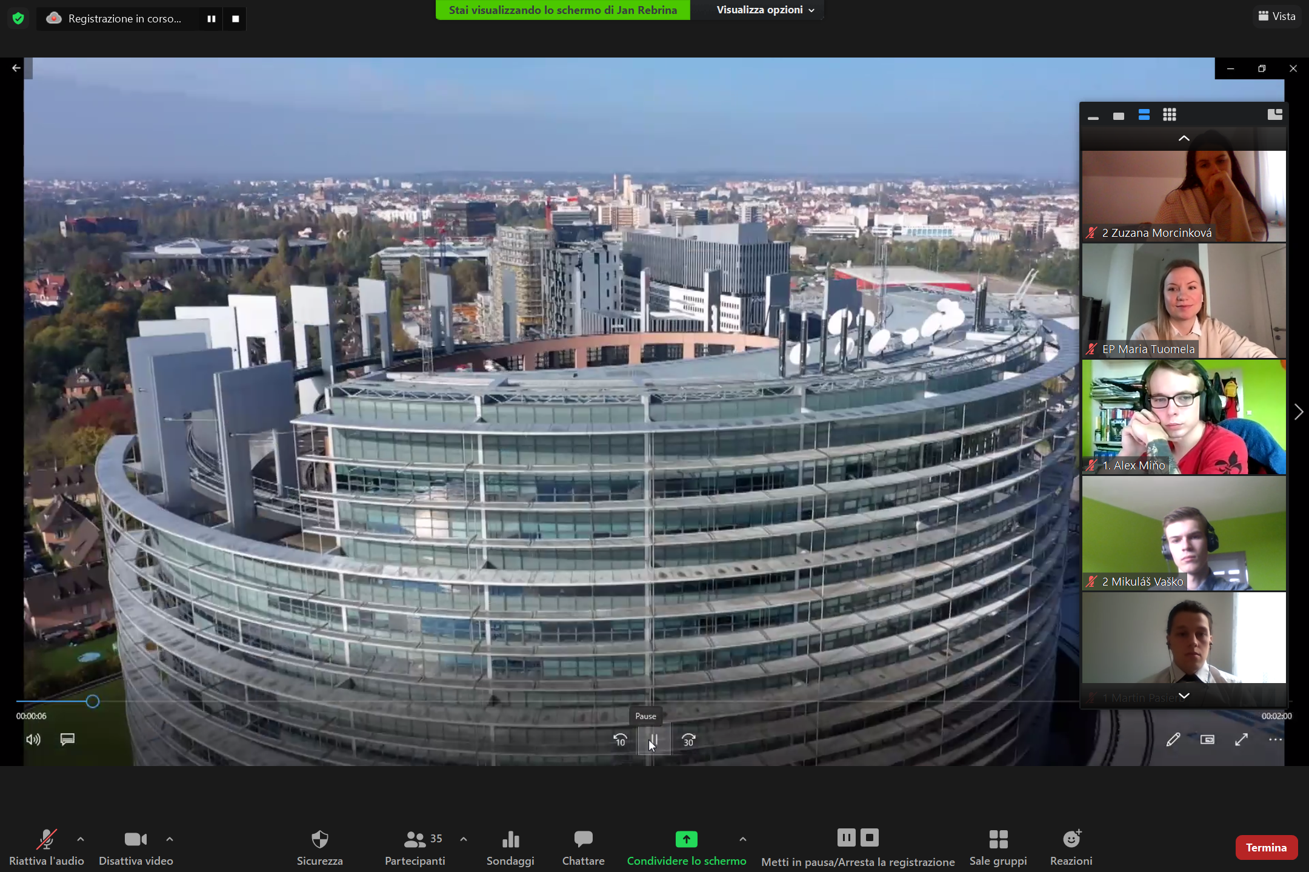The image size is (1309, 872).
Task: Unmute microphone with Riattiva l'audio
Action: click(47, 848)
